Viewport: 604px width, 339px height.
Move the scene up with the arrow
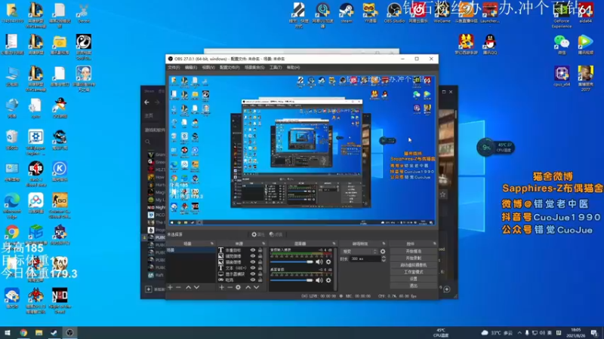coord(188,287)
